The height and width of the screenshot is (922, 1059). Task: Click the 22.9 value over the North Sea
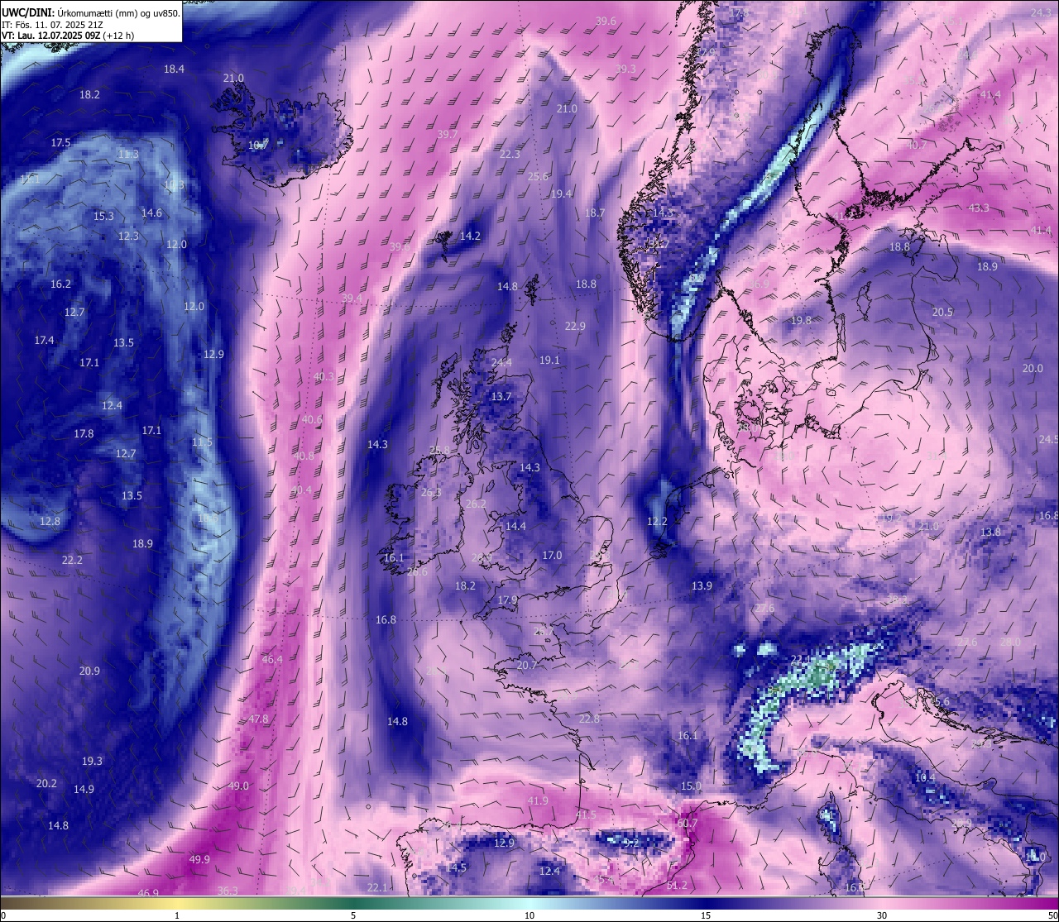(575, 327)
